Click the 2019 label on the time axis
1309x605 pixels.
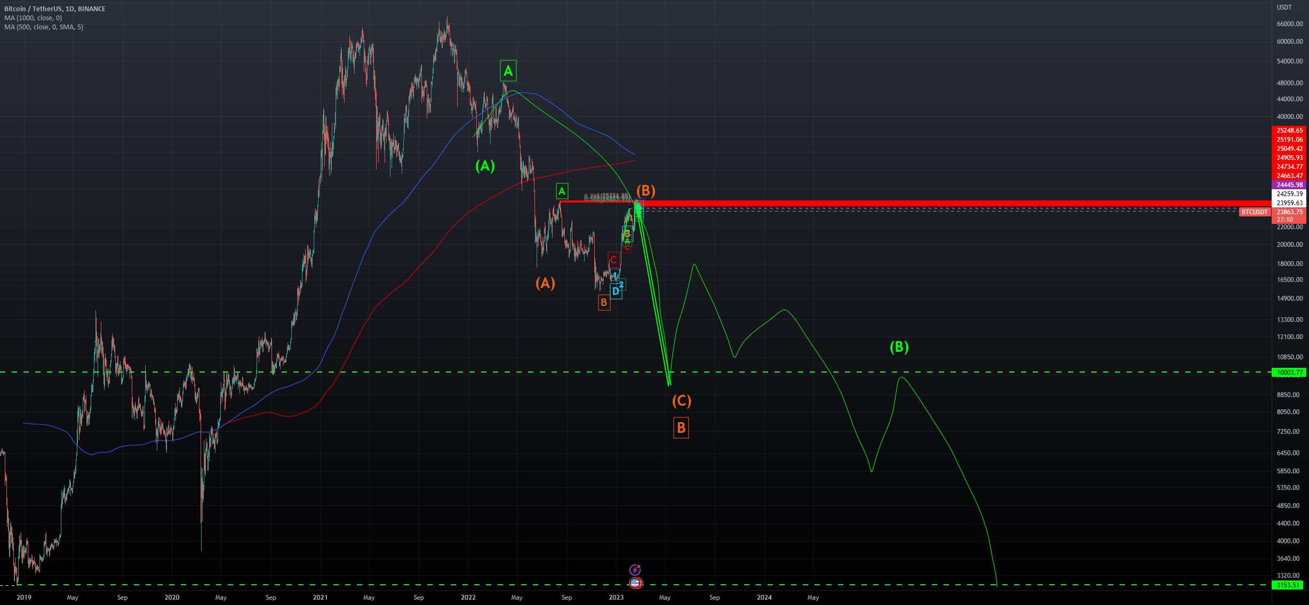[24, 598]
